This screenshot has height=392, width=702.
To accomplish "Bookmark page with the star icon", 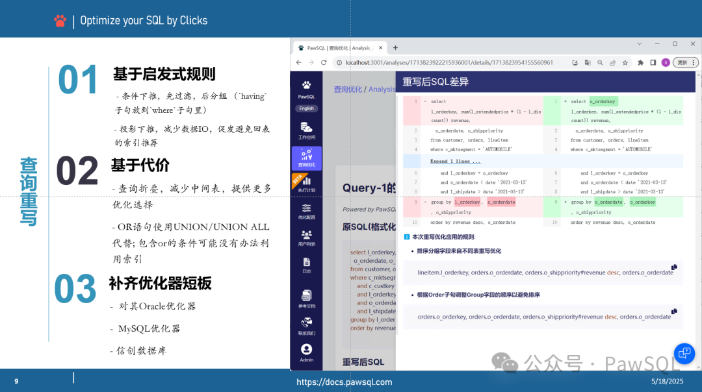I will tap(625, 62).
